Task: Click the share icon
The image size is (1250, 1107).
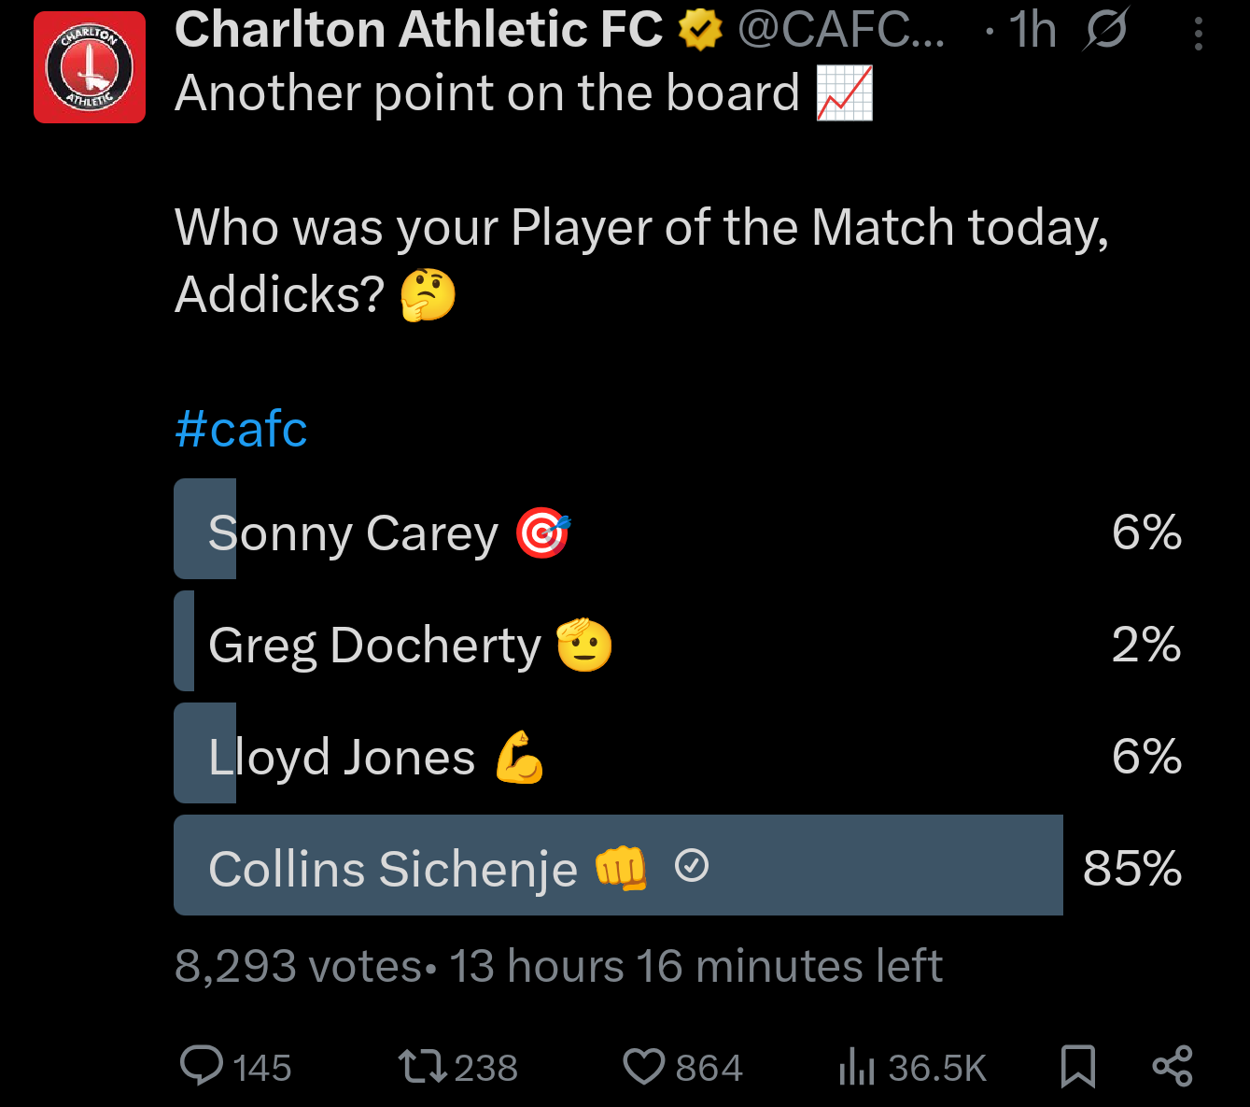Action: (1173, 1066)
